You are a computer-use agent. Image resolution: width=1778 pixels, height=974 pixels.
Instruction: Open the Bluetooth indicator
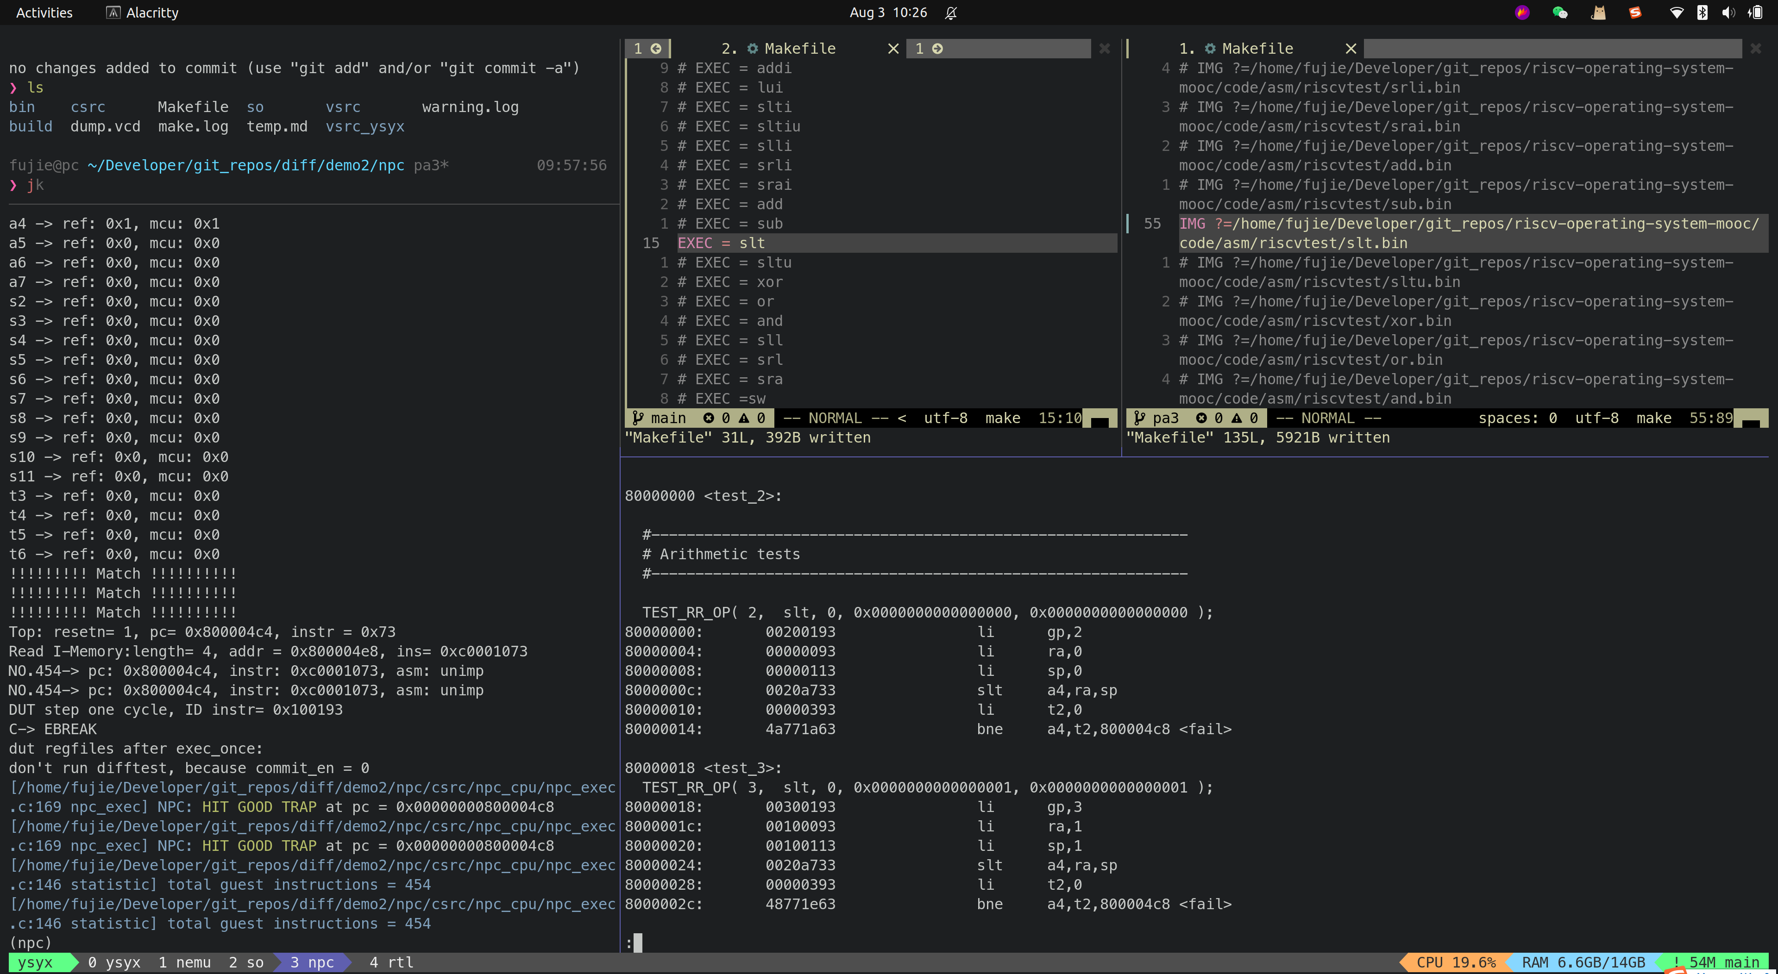point(1702,12)
